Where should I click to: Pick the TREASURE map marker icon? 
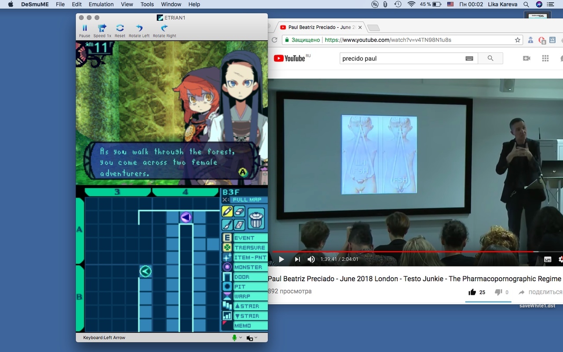coord(227,248)
